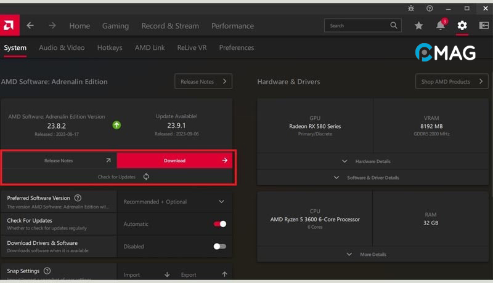Screen dimensions: 493x283
Task: Enable Download Drivers & Software toggle
Action: pyautogui.click(x=219, y=246)
